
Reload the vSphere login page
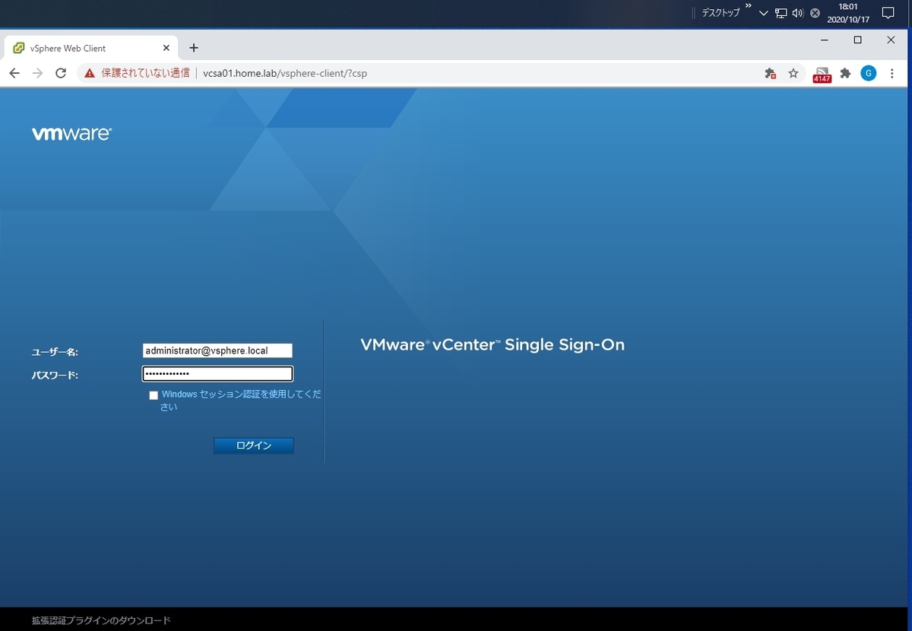(61, 74)
